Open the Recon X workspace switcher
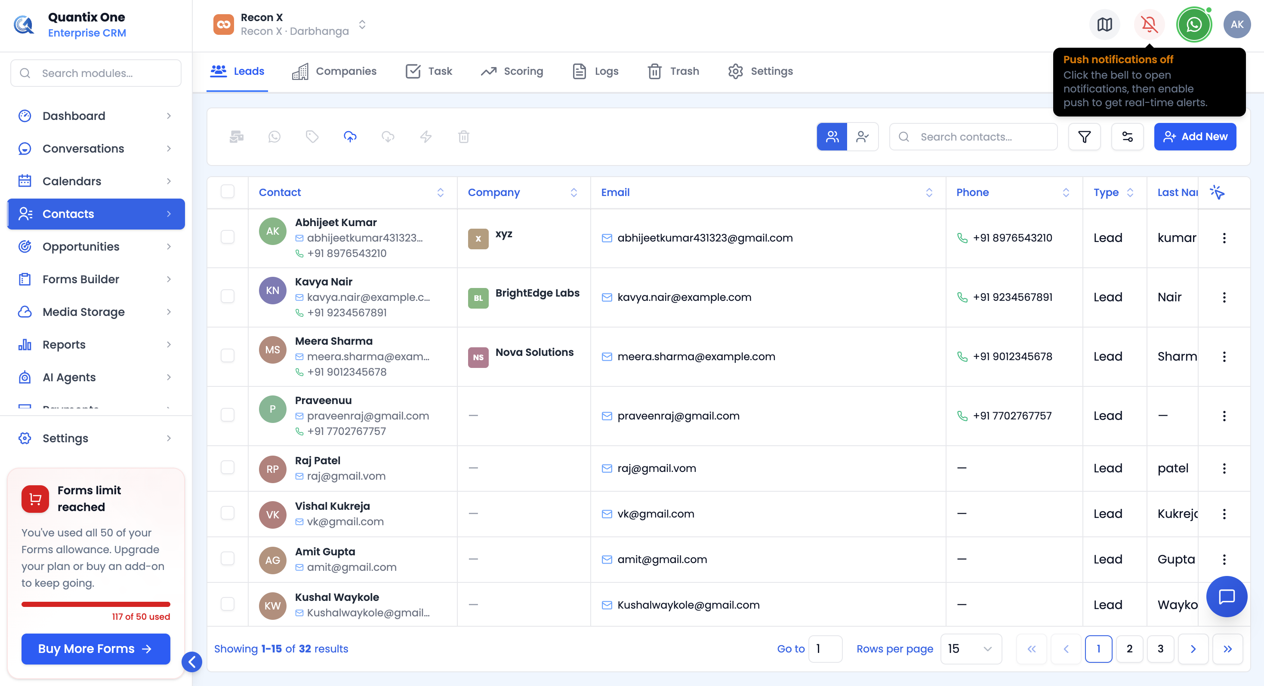1264x686 pixels. [x=290, y=24]
